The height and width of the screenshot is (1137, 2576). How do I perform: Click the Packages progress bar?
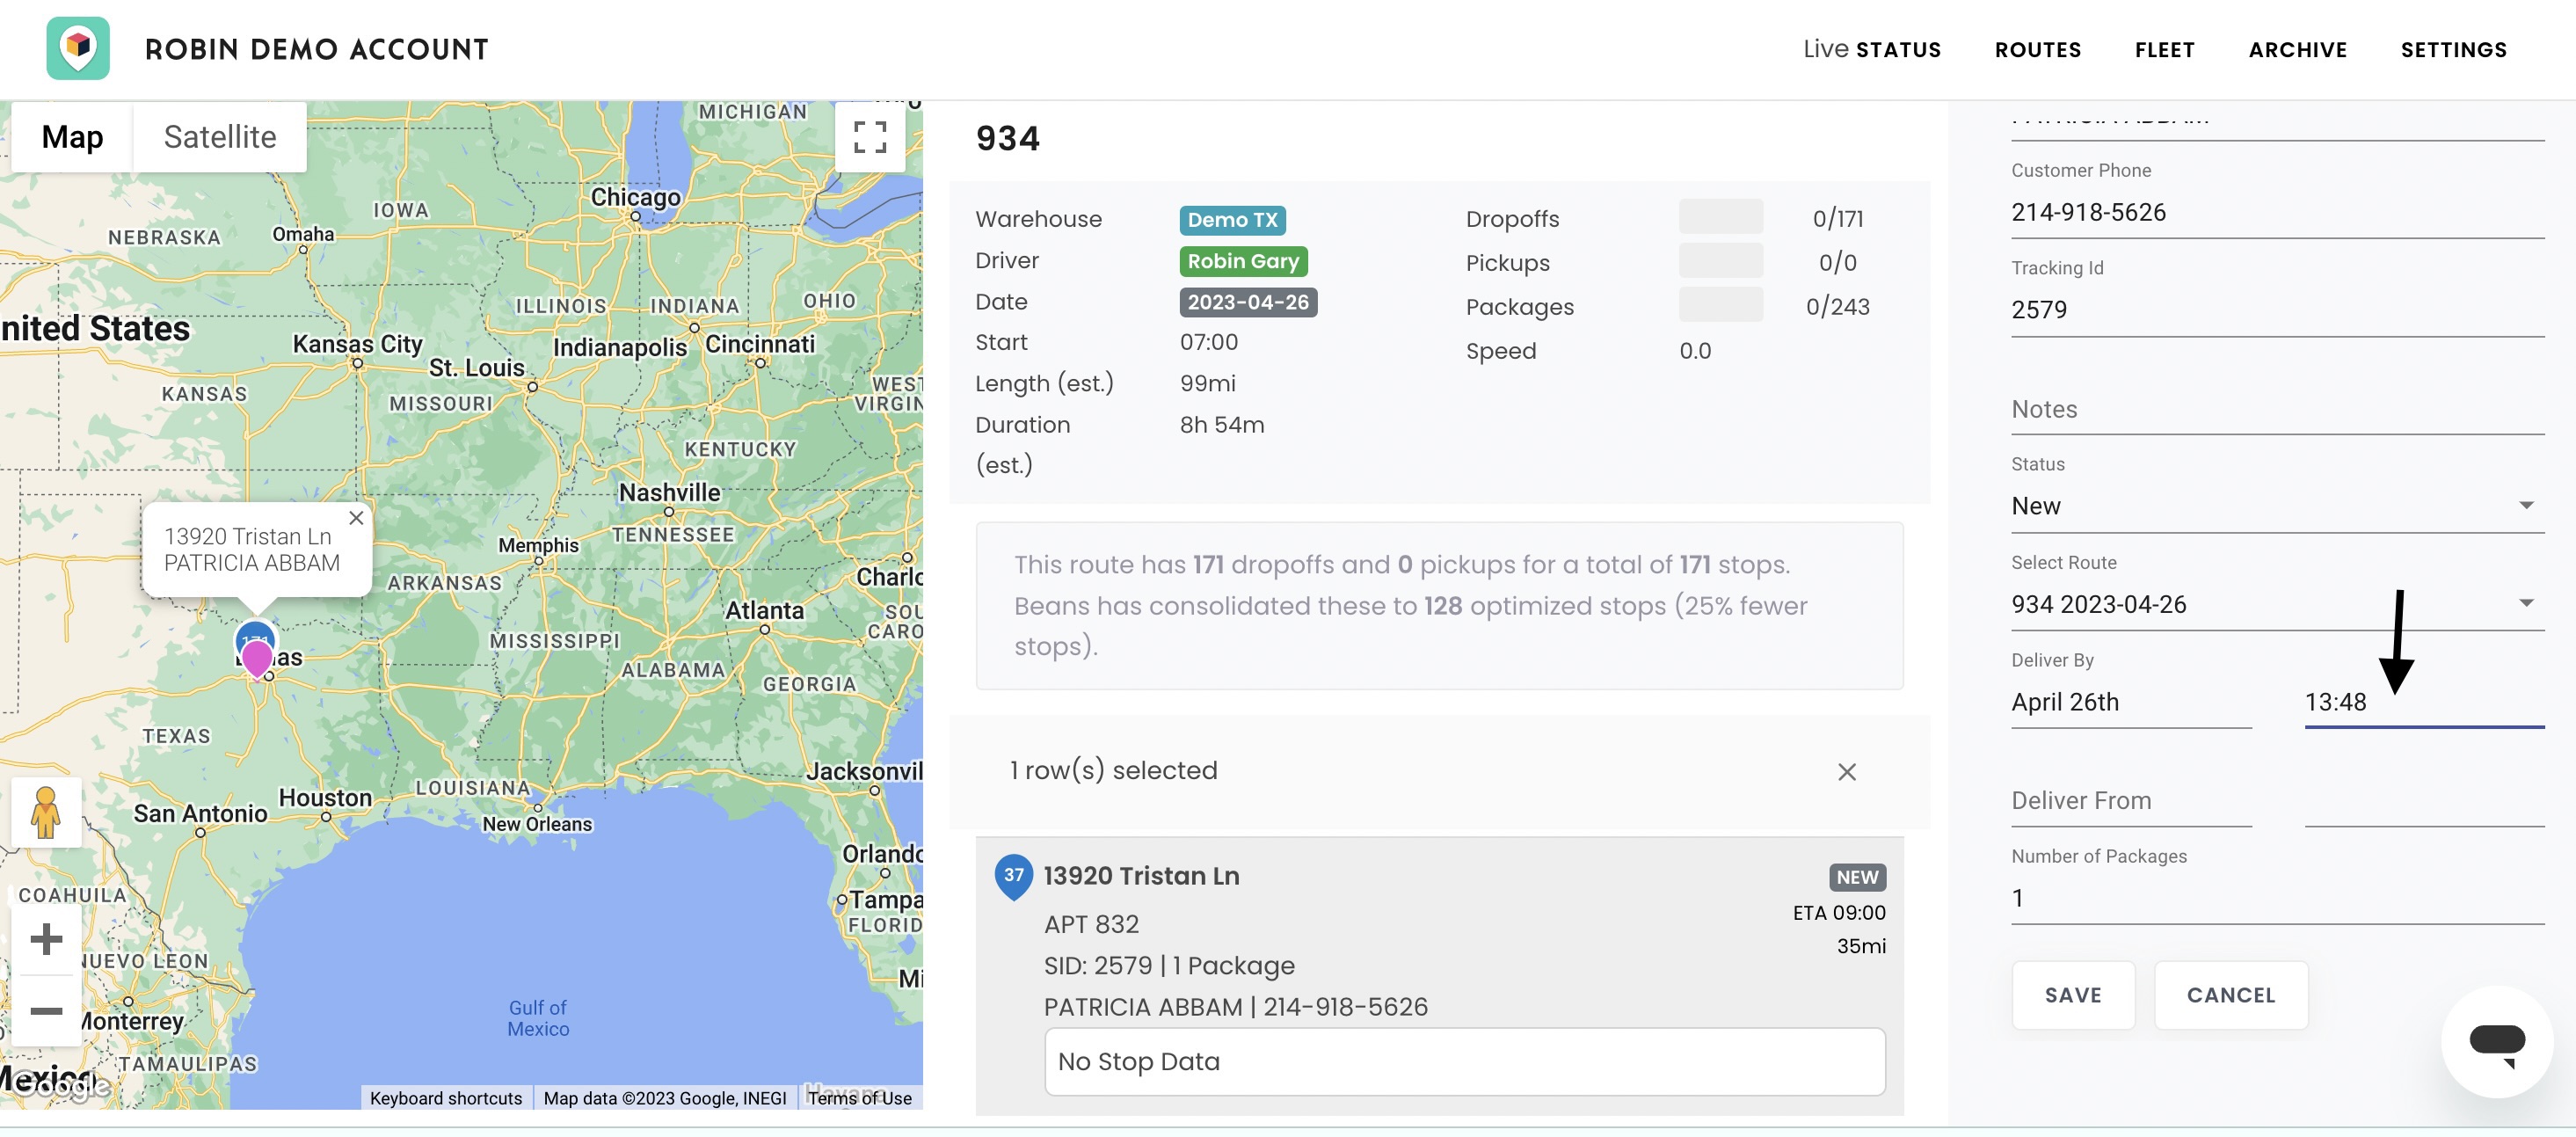[x=1720, y=305]
